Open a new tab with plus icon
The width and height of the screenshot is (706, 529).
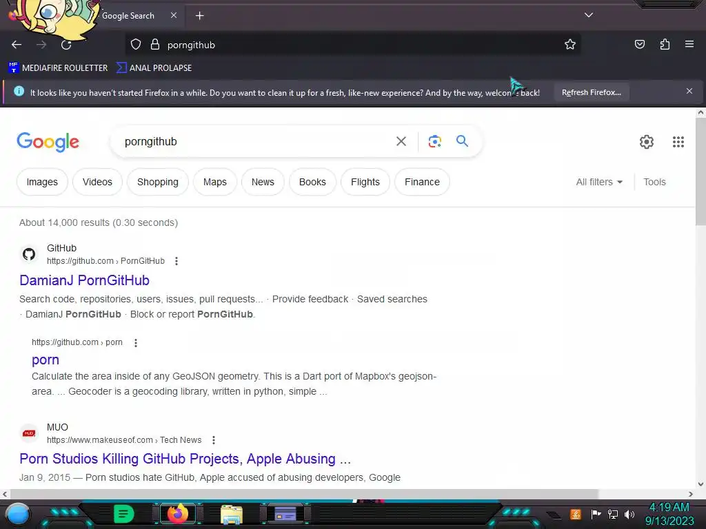pyautogui.click(x=199, y=16)
